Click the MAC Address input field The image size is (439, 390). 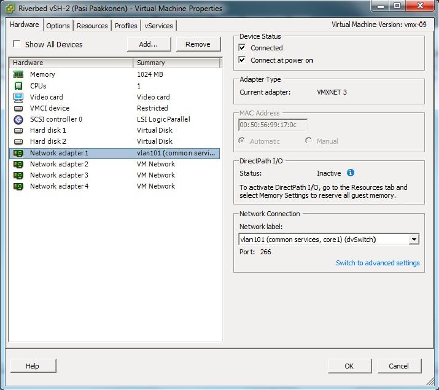(x=273, y=125)
